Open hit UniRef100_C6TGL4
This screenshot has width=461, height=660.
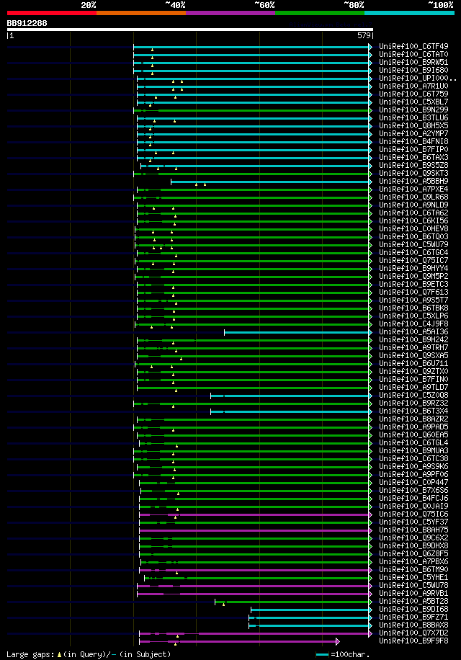(413, 443)
